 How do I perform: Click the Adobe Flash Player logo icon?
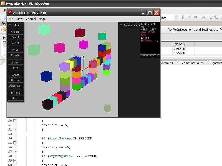(10, 12)
